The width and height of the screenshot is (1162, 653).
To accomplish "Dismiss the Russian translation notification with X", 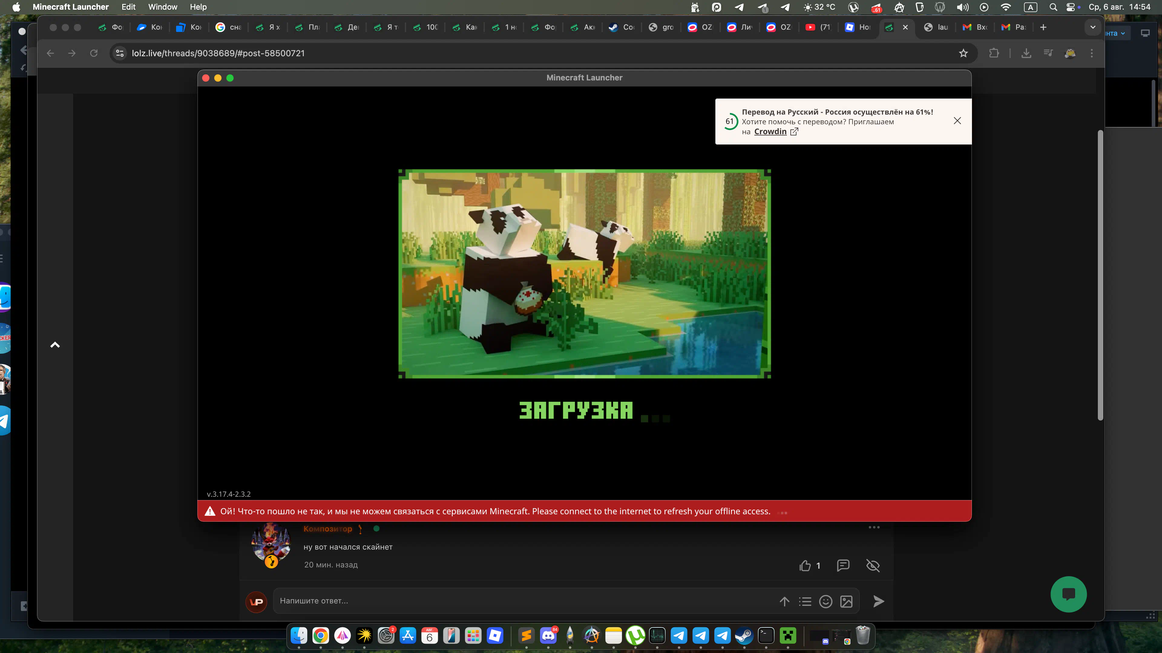I will pos(957,121).
